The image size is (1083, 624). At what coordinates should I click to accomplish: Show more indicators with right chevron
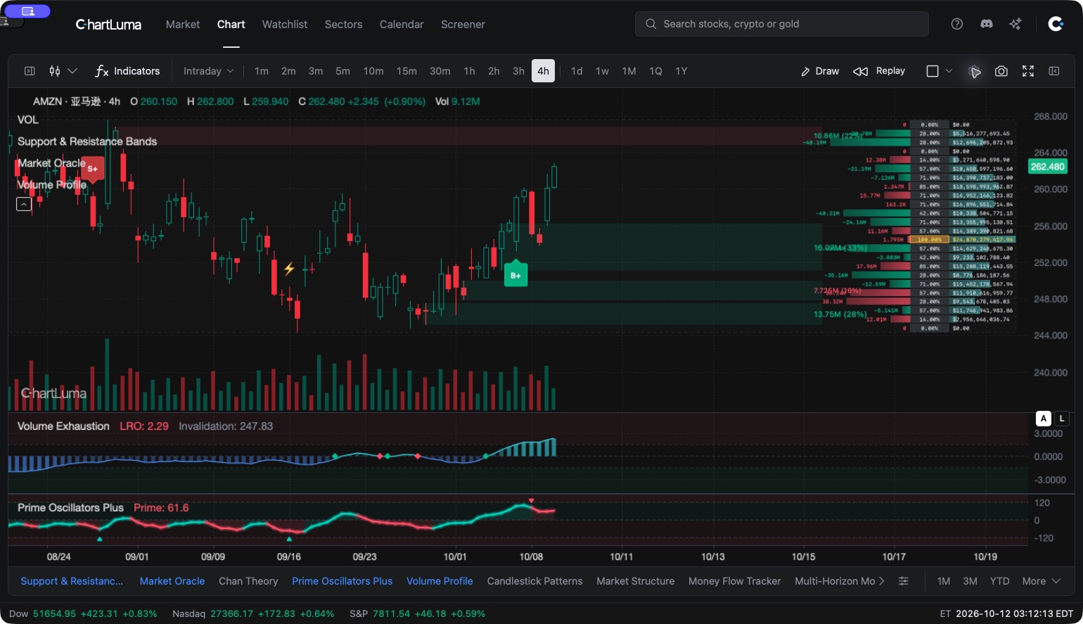click(x=882, y=581)
